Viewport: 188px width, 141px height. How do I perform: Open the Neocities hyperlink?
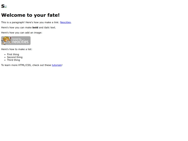(65, 22)
